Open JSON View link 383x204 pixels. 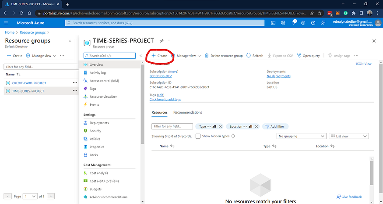click(363, 64)
